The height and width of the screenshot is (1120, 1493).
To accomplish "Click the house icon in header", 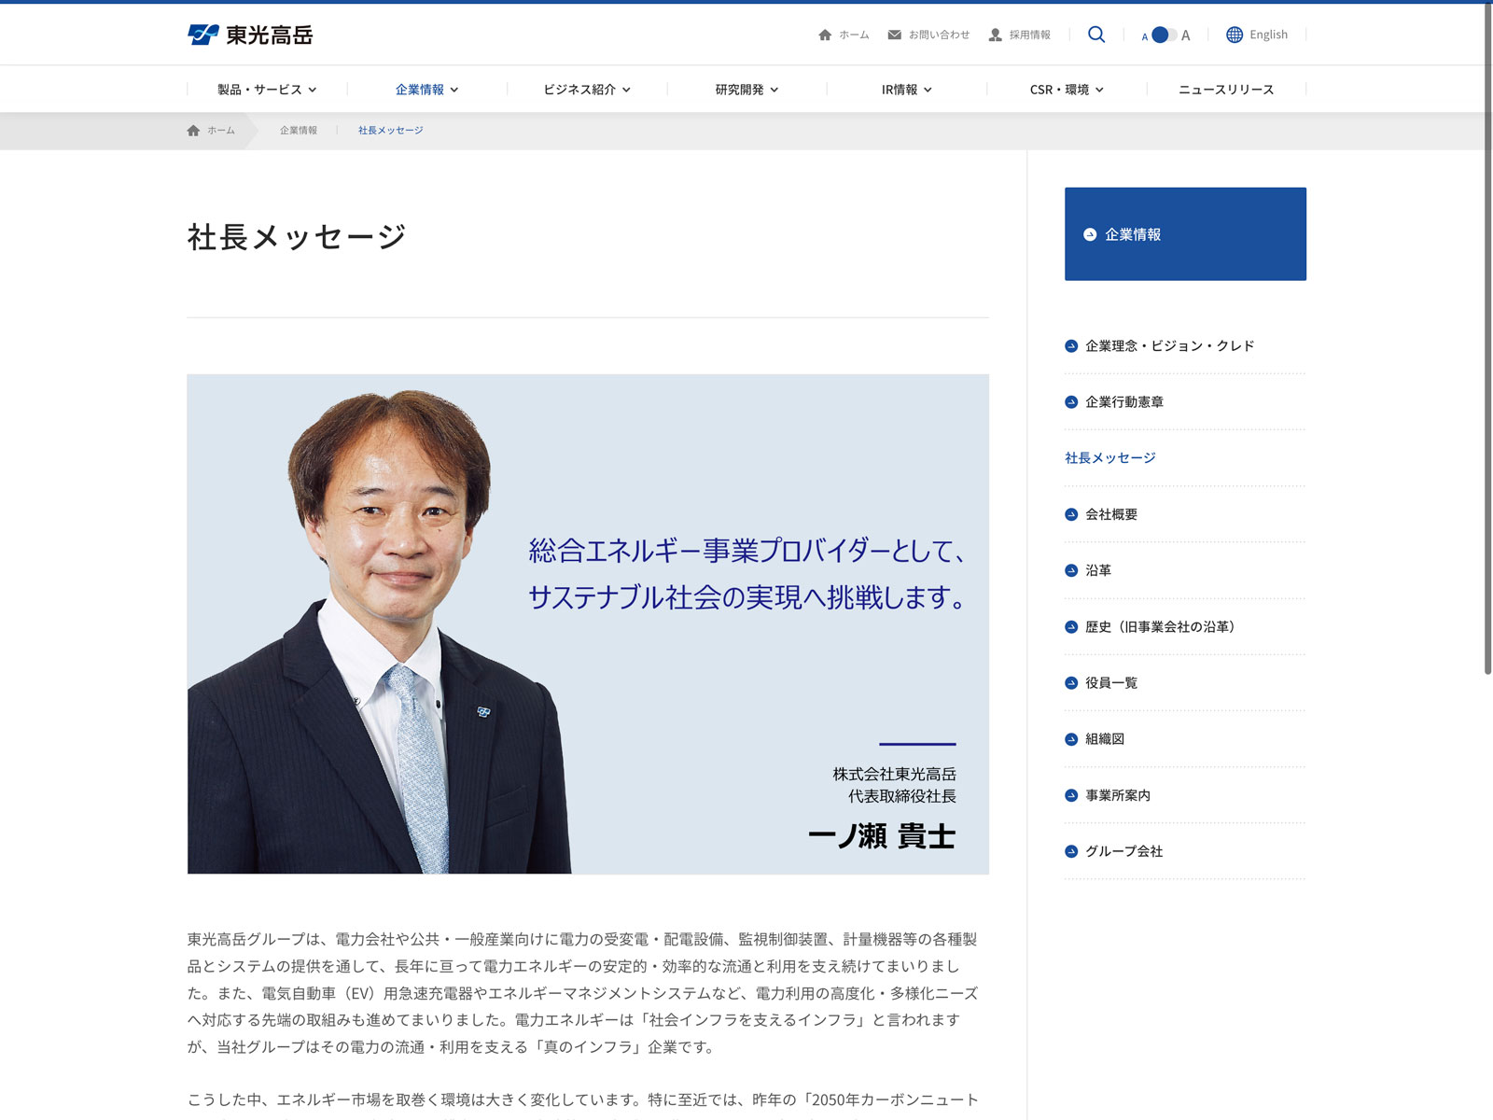I will pos(825,35).
